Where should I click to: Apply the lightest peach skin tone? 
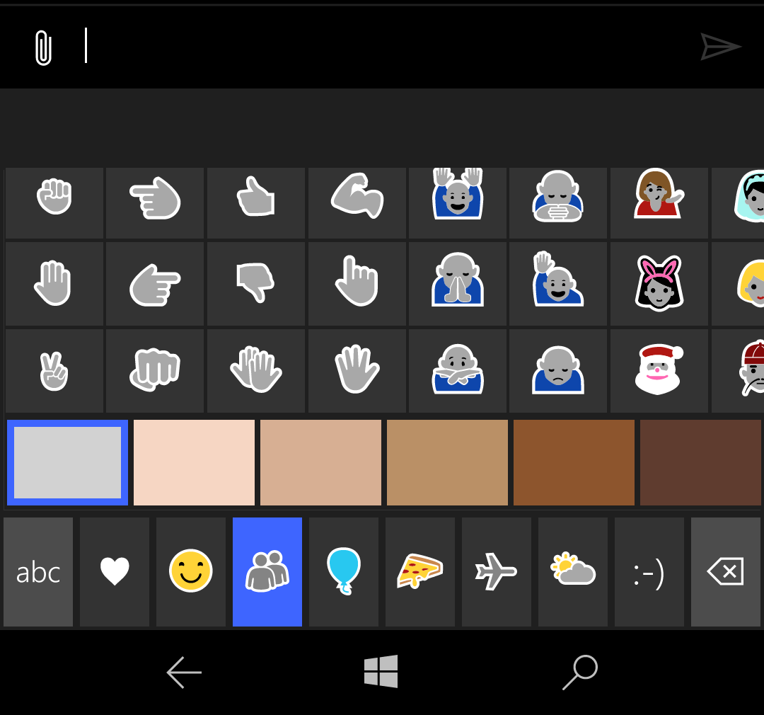click(194, 462)
